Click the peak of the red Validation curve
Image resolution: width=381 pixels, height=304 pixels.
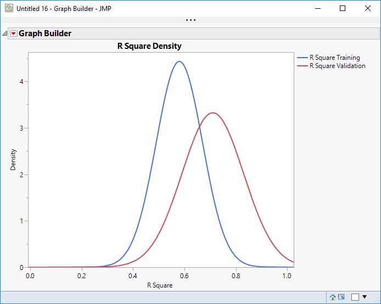point(213,112)
